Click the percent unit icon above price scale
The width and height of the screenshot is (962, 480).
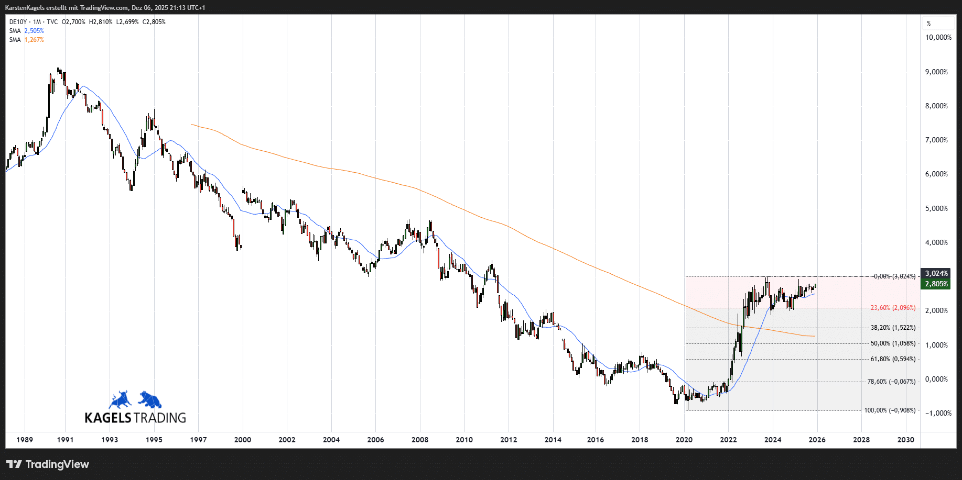[x=928, y=24]
